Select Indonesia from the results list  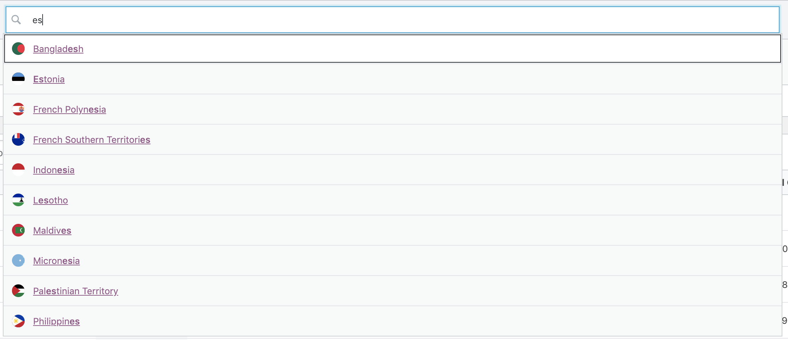point(54,170)
